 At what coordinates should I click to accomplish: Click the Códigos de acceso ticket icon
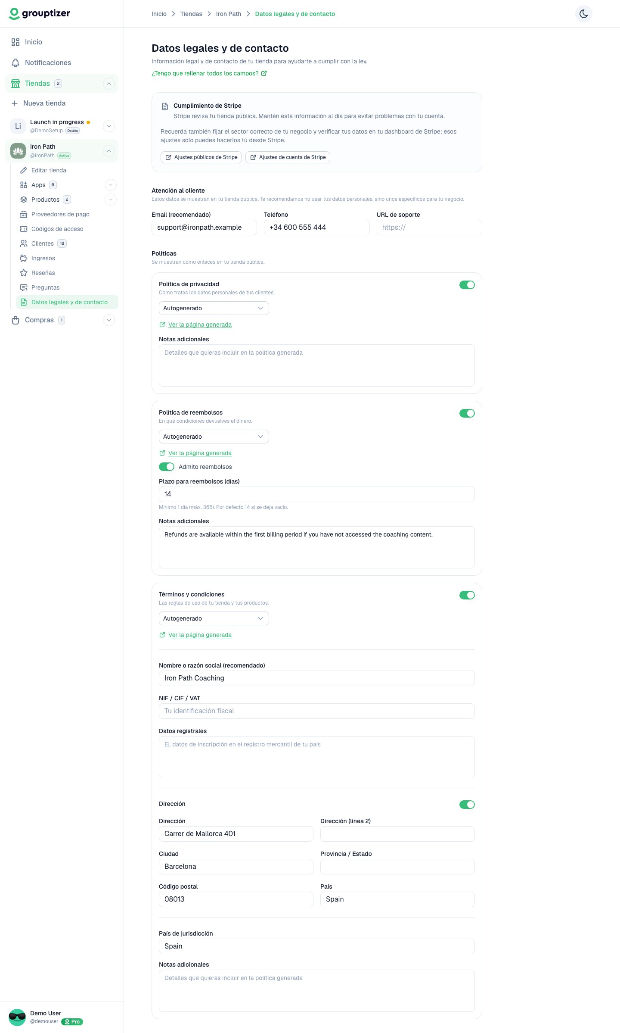[x=24, y=229]
